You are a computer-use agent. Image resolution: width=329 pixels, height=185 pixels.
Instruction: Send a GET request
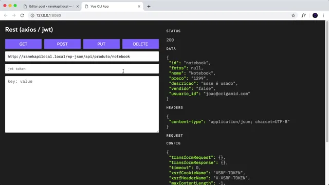[x=23, y=44]
